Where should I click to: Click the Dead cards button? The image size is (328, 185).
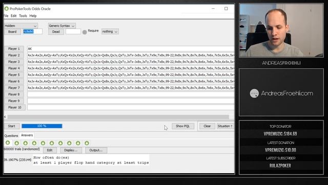56,32
